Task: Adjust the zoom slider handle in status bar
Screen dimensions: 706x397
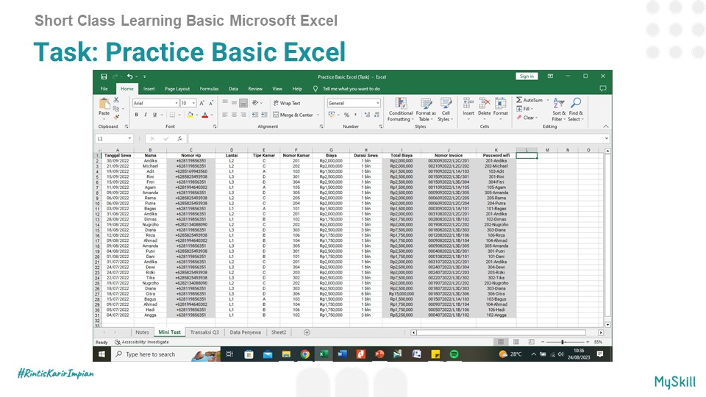Action: click(x=563, y=342)
